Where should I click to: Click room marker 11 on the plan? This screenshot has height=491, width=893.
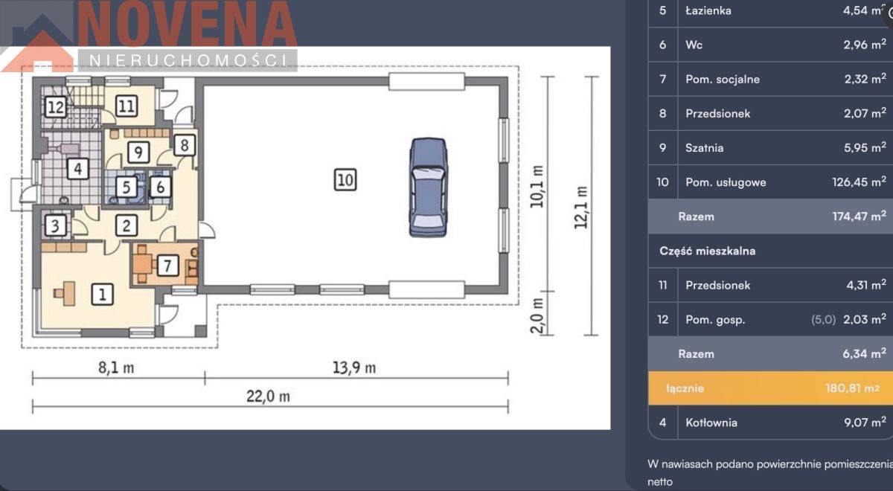(126, 106)
